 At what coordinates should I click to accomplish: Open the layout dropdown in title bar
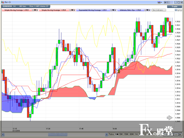pyautogui.click(x=159, y=2)
